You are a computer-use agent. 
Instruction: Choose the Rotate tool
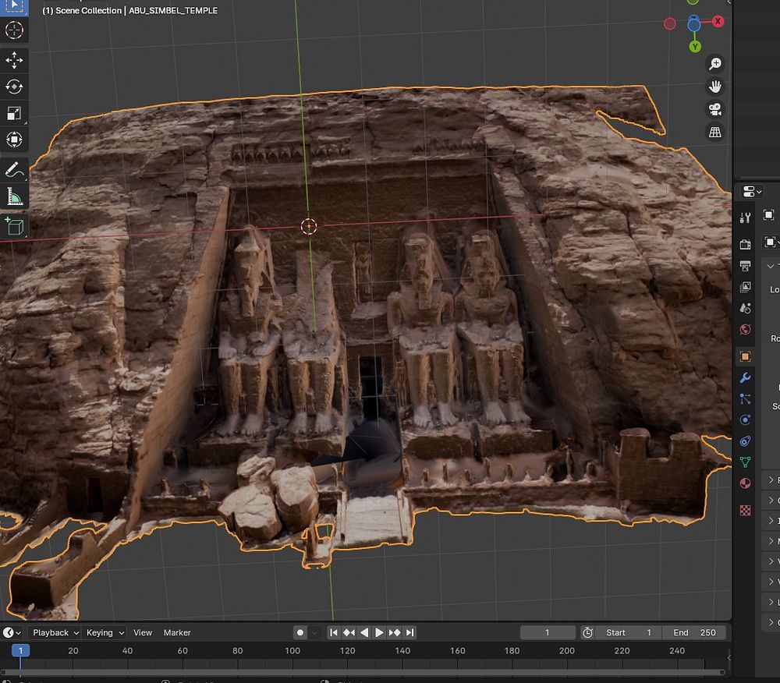(x=14, y=87)
